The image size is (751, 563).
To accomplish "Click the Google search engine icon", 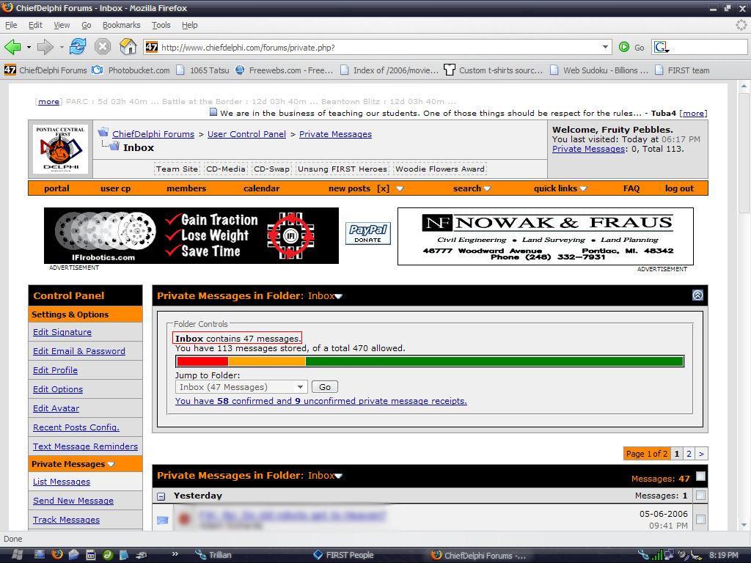I will click(x=661, y=47).
